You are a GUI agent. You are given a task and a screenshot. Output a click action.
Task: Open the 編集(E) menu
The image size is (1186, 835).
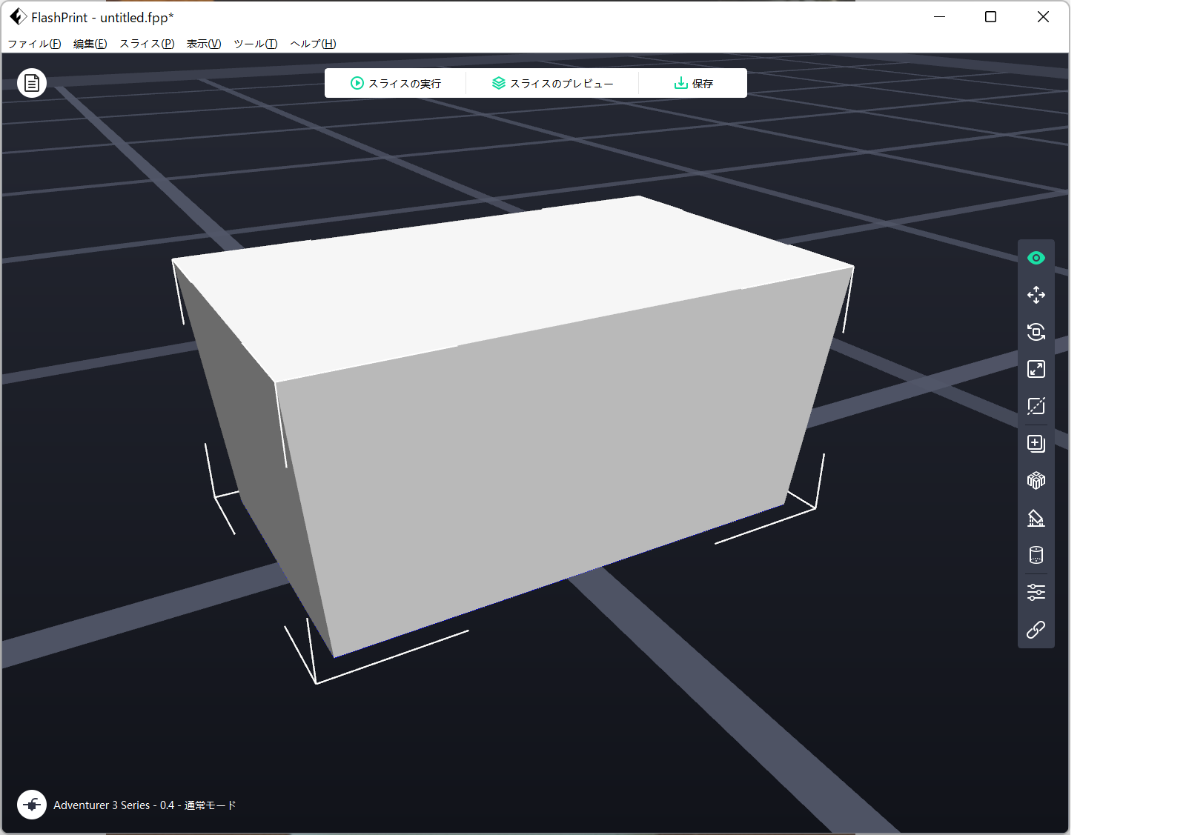[x=90, y=44]
